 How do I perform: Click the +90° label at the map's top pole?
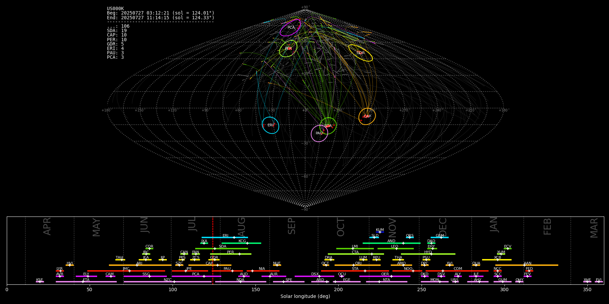(x=305, y=7)
